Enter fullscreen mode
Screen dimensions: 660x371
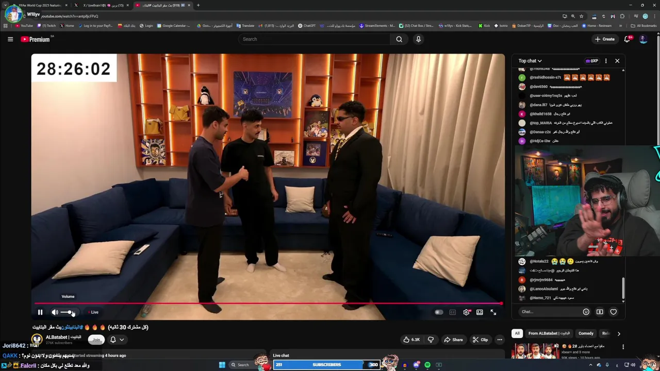(493, 312)
